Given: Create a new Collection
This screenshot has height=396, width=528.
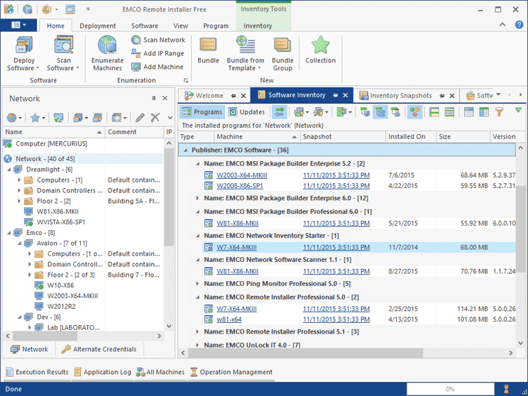Looking at the screenshot, I should 320,50.
